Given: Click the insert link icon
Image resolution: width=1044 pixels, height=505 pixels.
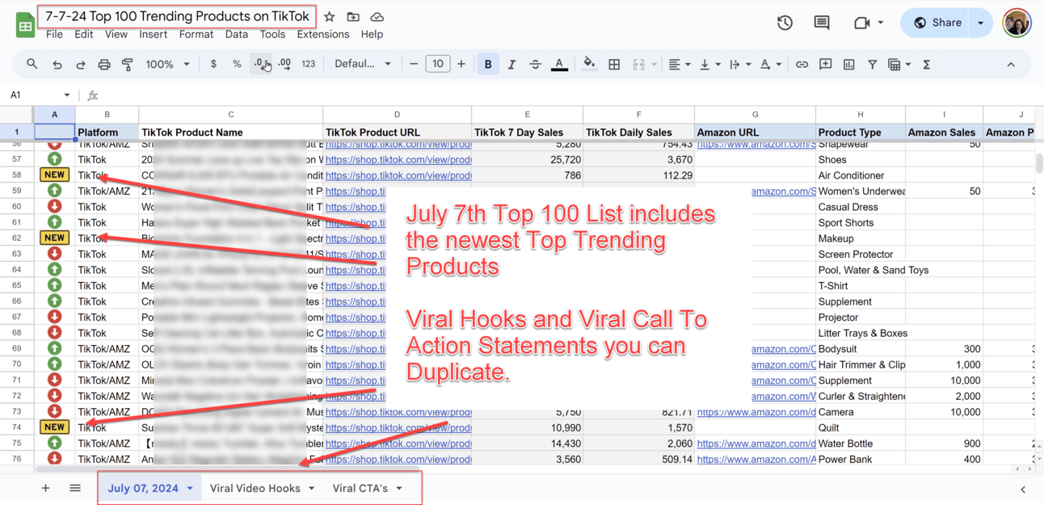Looking at the screenshot, I should (x=802, y=65).
